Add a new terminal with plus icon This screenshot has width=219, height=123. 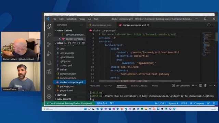[193, 85]
